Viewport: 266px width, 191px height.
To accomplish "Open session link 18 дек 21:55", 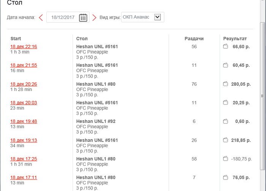I will (24, 65).
